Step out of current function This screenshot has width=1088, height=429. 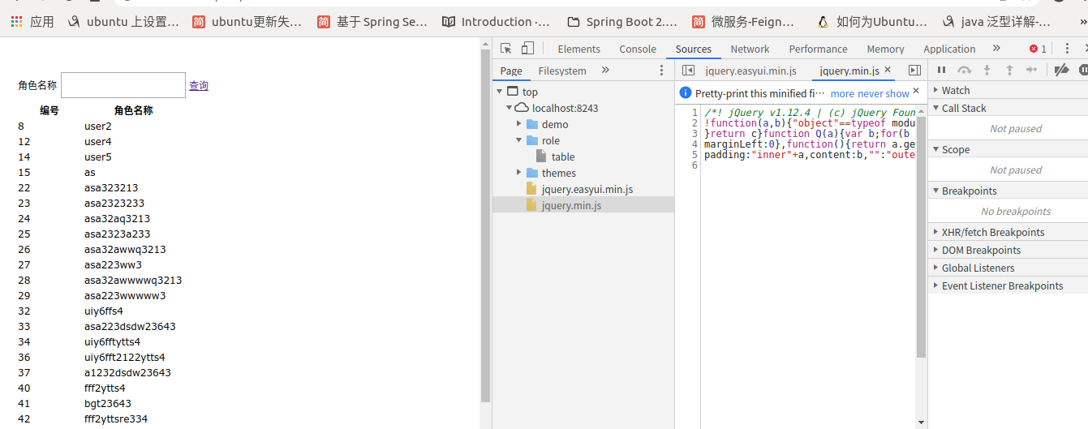pyautogui.click(x=1009, y=71)
